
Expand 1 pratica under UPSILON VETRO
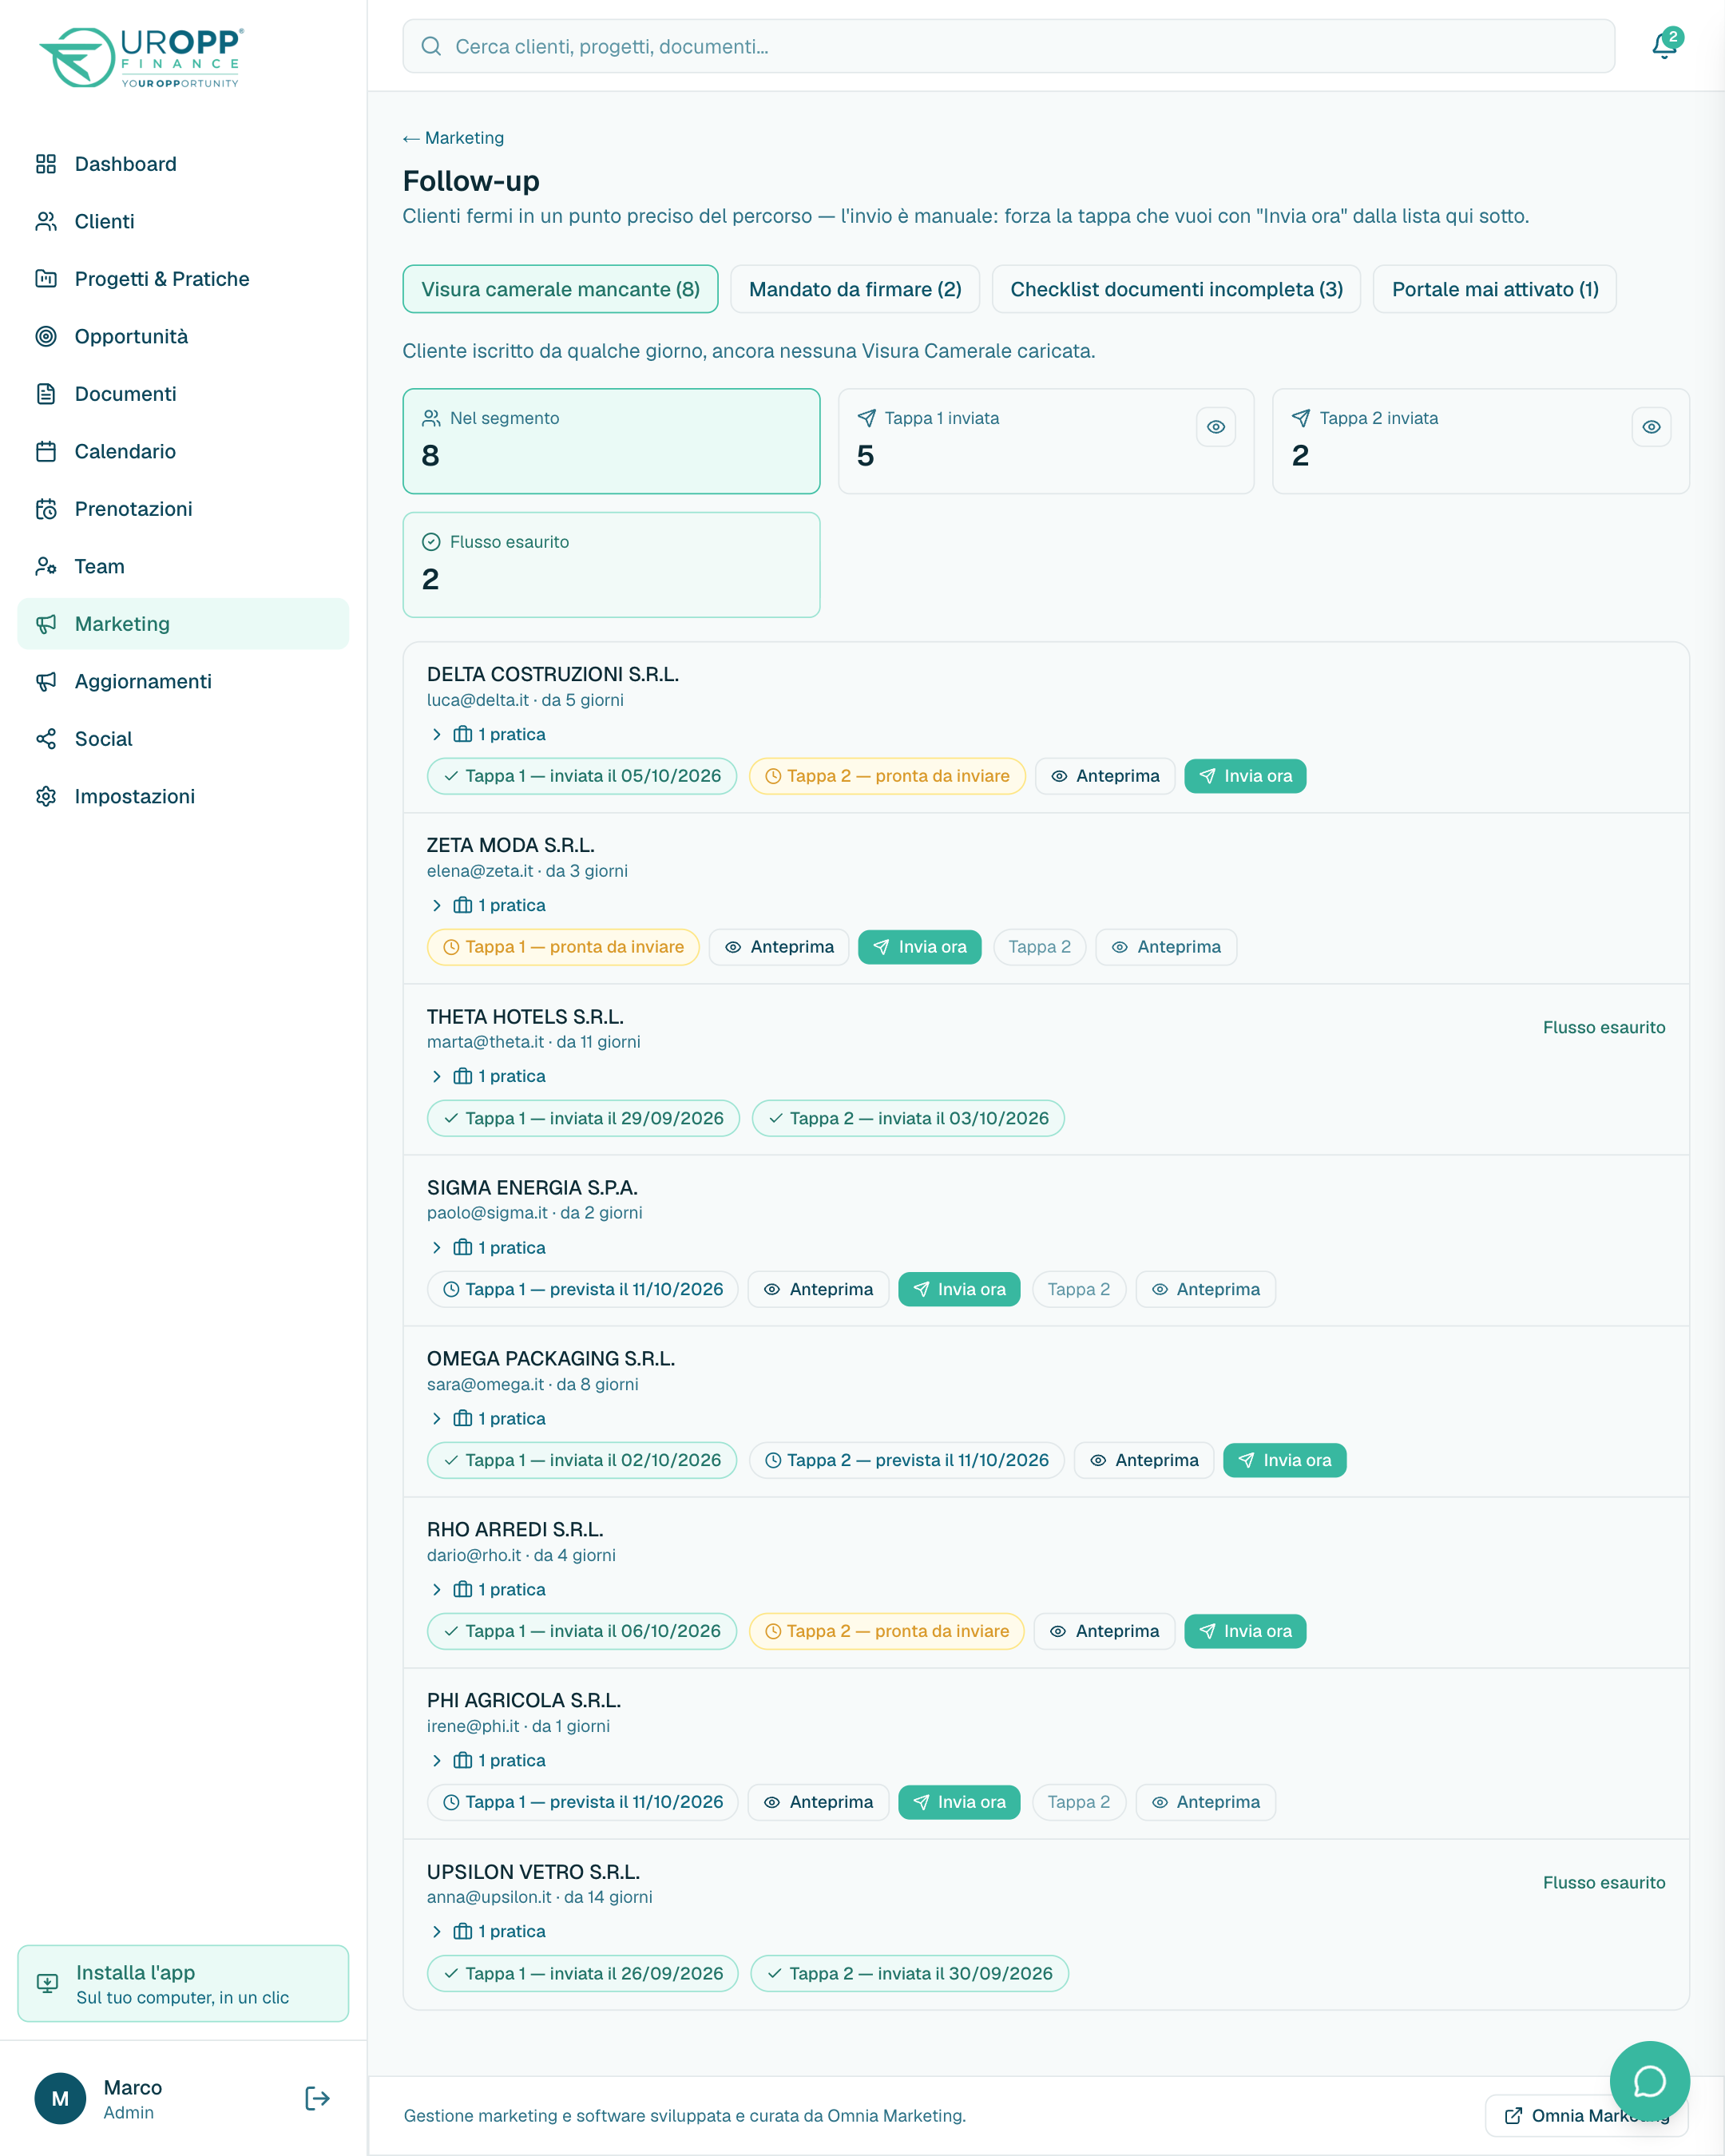pos(488,1931)
